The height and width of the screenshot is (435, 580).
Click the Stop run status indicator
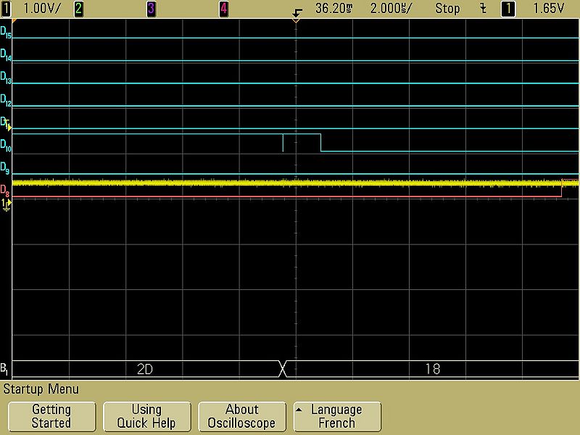pyautogui.click(x=447, y=9)
